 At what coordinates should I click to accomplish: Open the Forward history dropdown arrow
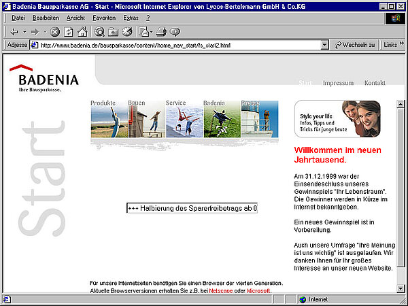click(x=45, y=32)
